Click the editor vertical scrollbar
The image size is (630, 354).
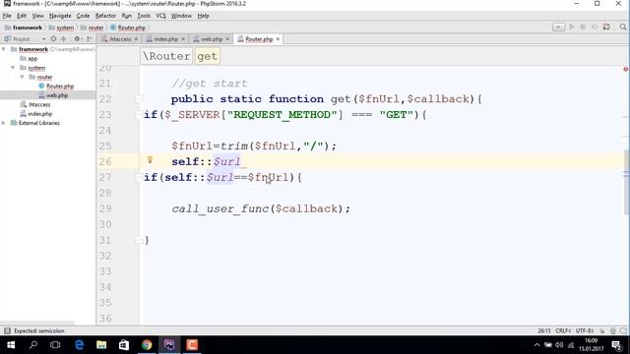click(x=627, y=182)
